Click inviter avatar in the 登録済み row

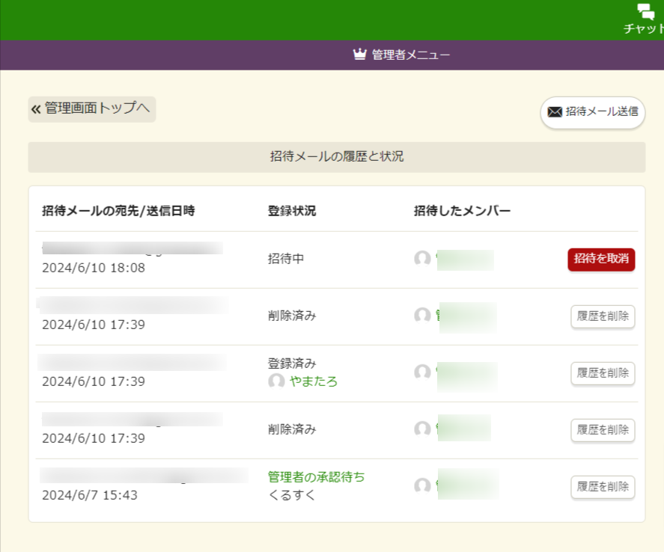pyautogui.click(x=422, y=372)
